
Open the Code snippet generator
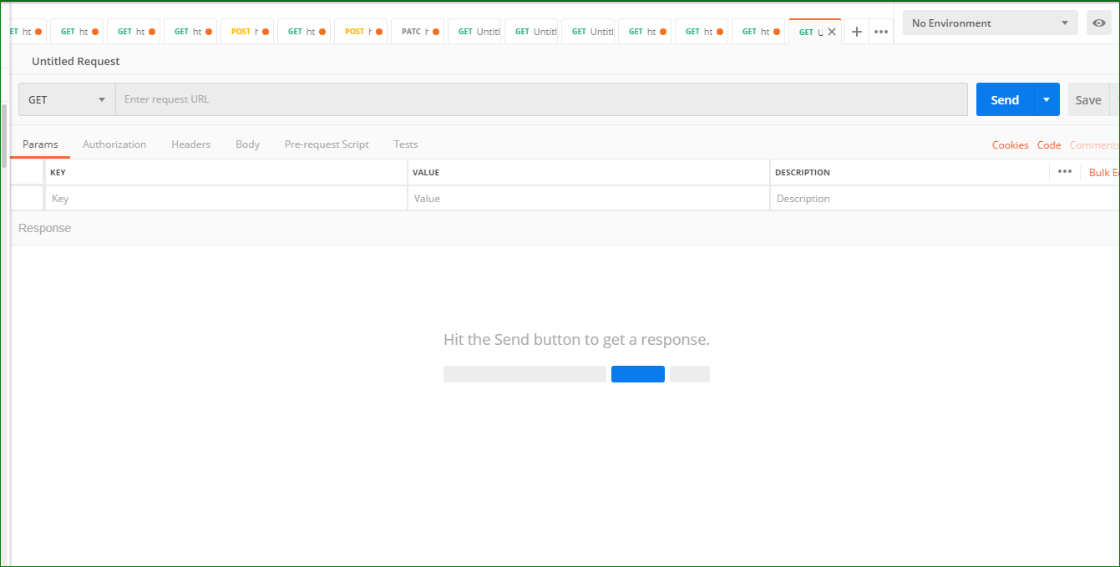tap(1049, 144)
